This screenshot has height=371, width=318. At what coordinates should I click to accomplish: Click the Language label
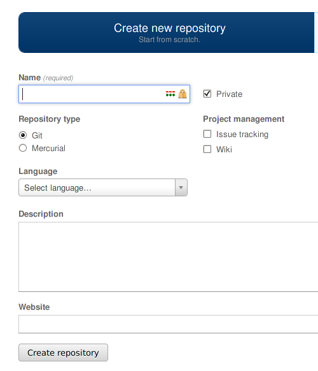pos(38,171)
